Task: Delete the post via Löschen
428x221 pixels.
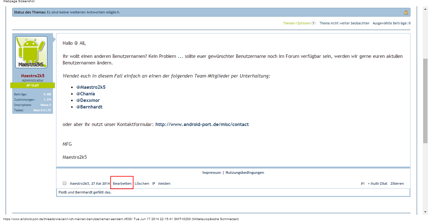Action: tap(142, 183)
